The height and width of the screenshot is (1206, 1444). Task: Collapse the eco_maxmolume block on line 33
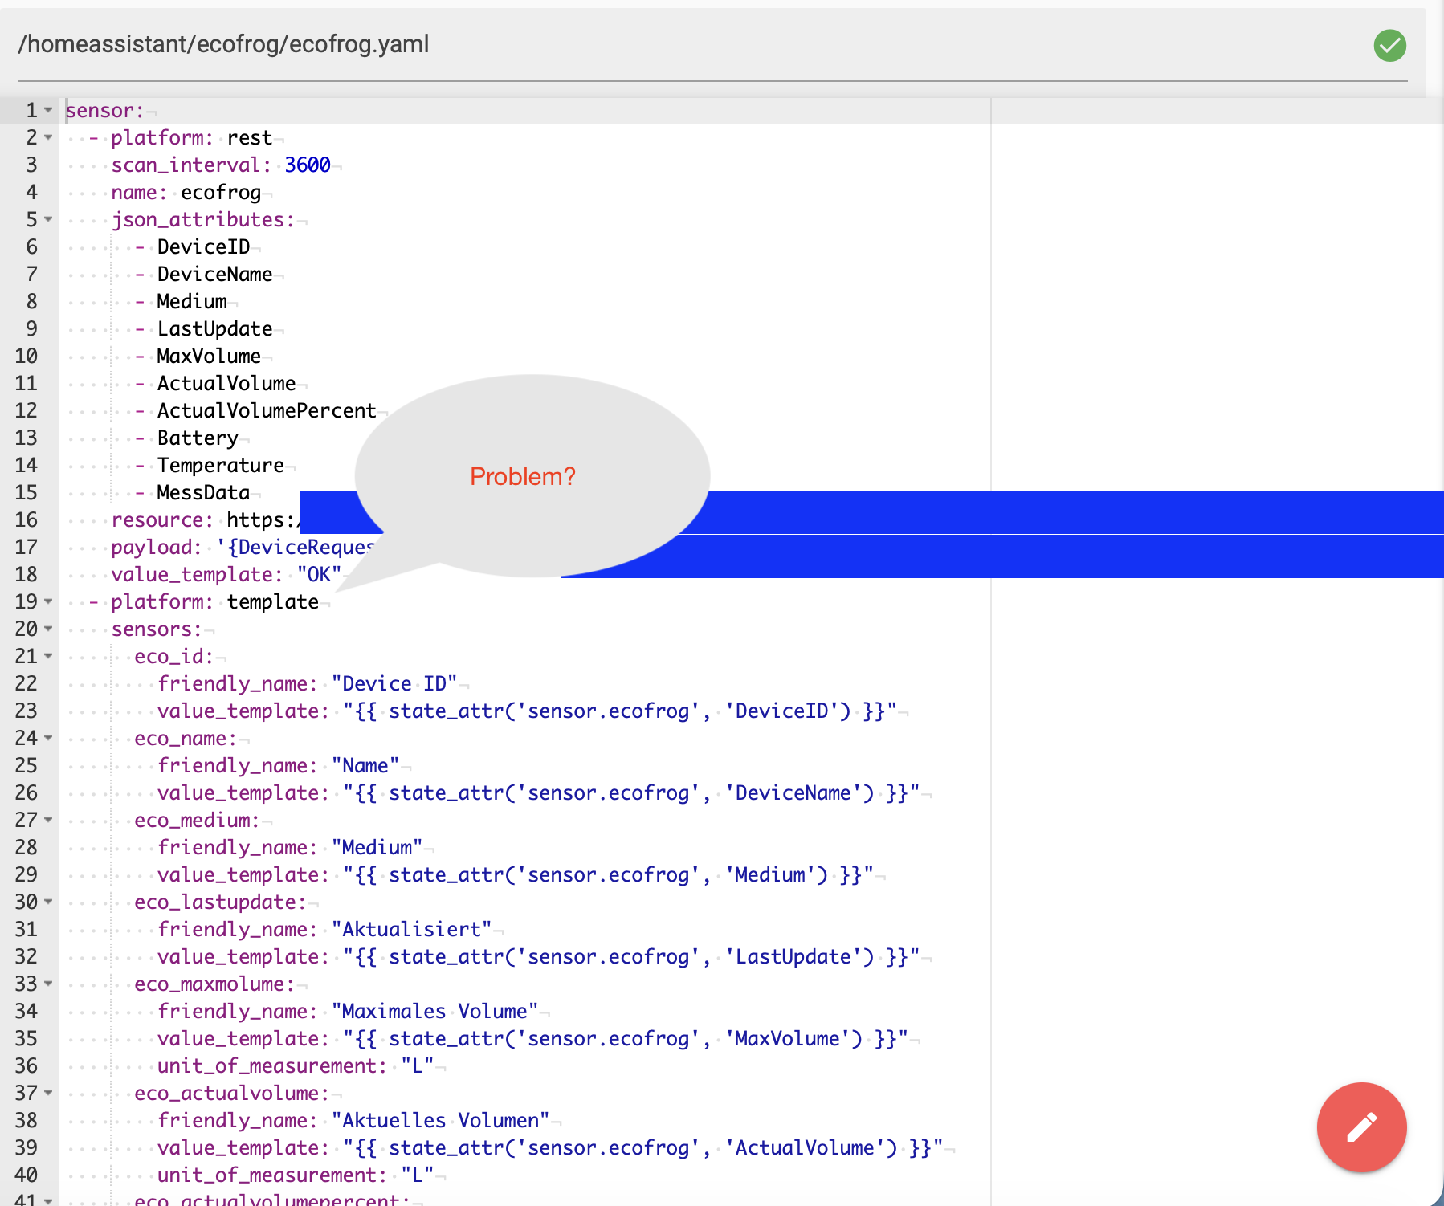pyautogui.click(x=48, y=984)
